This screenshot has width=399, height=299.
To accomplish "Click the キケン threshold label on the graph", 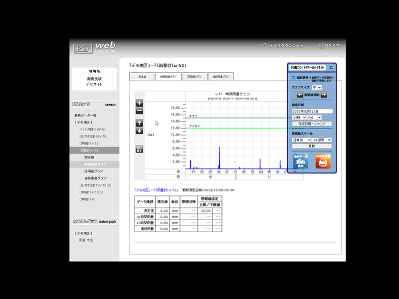I will click(194, 116).
